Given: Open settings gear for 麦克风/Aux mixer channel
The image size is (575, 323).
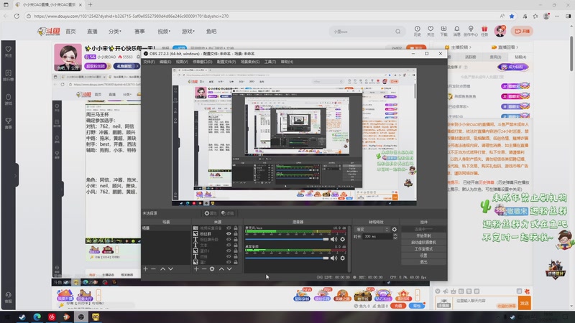Looking at the screenshot, I should (x=343, y=239).
